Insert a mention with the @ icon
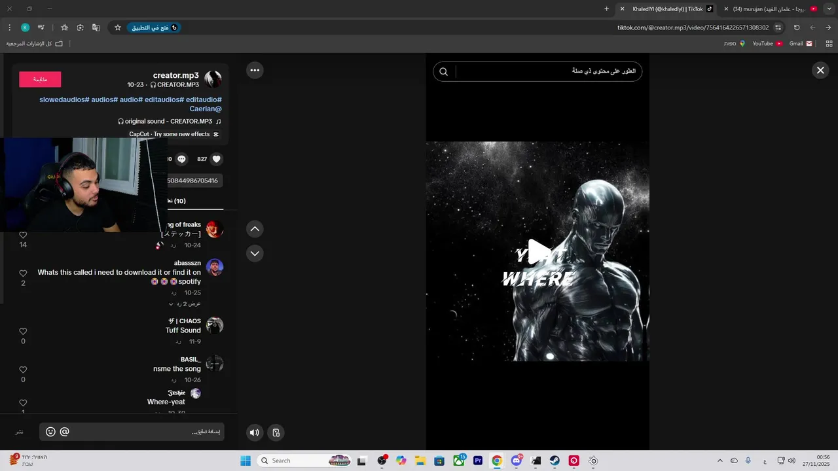The height and width of the screenshot is (471, 838). (x=64, y=432)
